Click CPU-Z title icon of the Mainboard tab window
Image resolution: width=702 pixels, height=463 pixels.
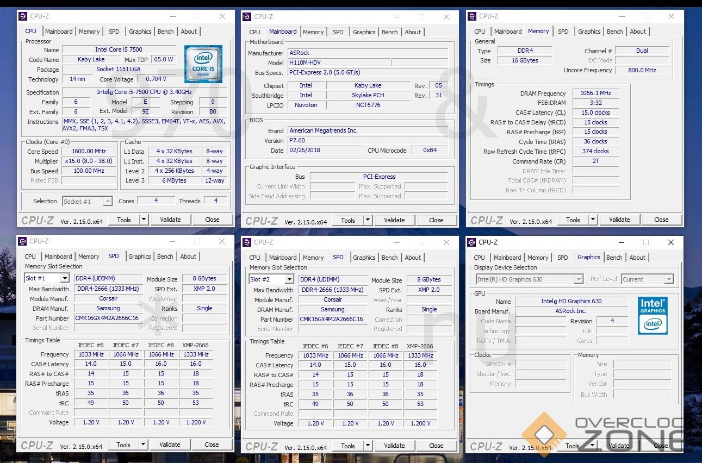point(247,16)
